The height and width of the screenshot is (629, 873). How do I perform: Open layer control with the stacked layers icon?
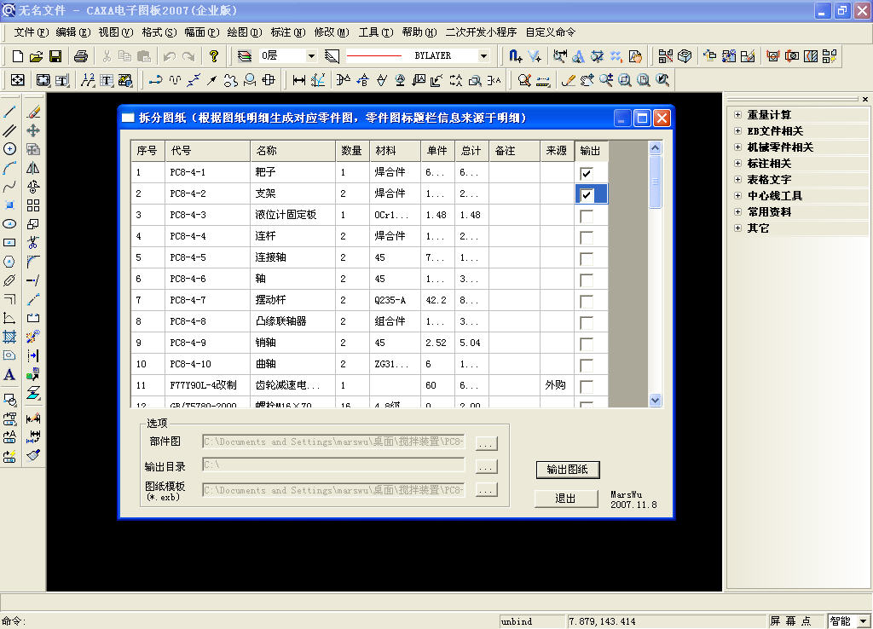pos(244,55)
